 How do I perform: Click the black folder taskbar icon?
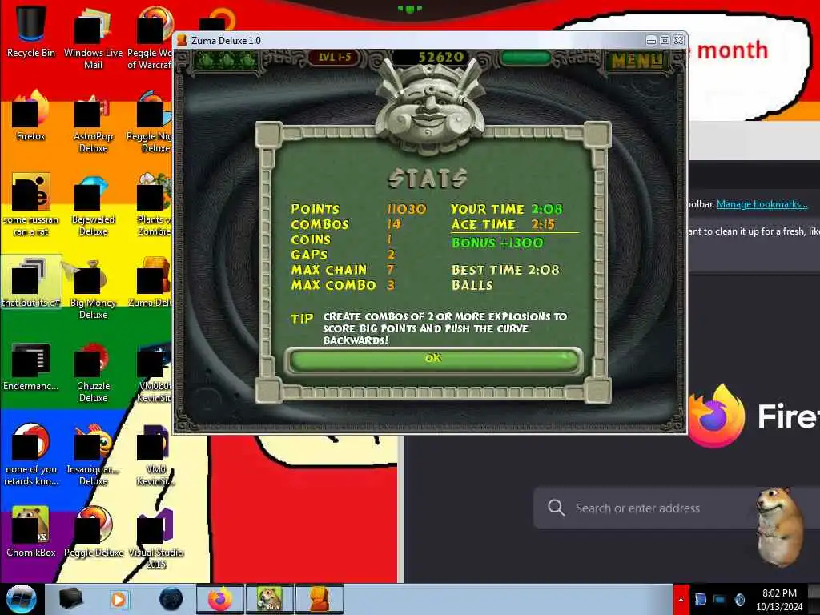coord(70,599)
